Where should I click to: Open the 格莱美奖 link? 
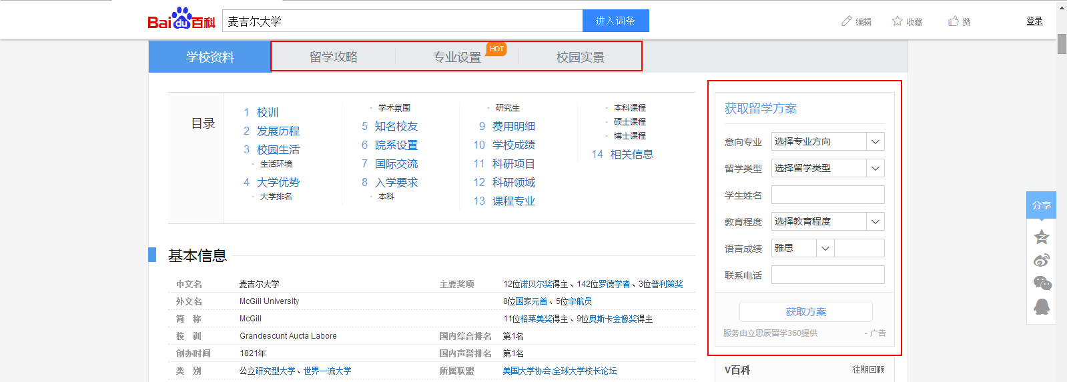536,319
